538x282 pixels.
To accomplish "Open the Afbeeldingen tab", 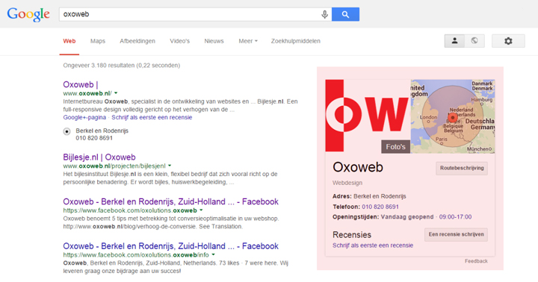I will [137, 41].
